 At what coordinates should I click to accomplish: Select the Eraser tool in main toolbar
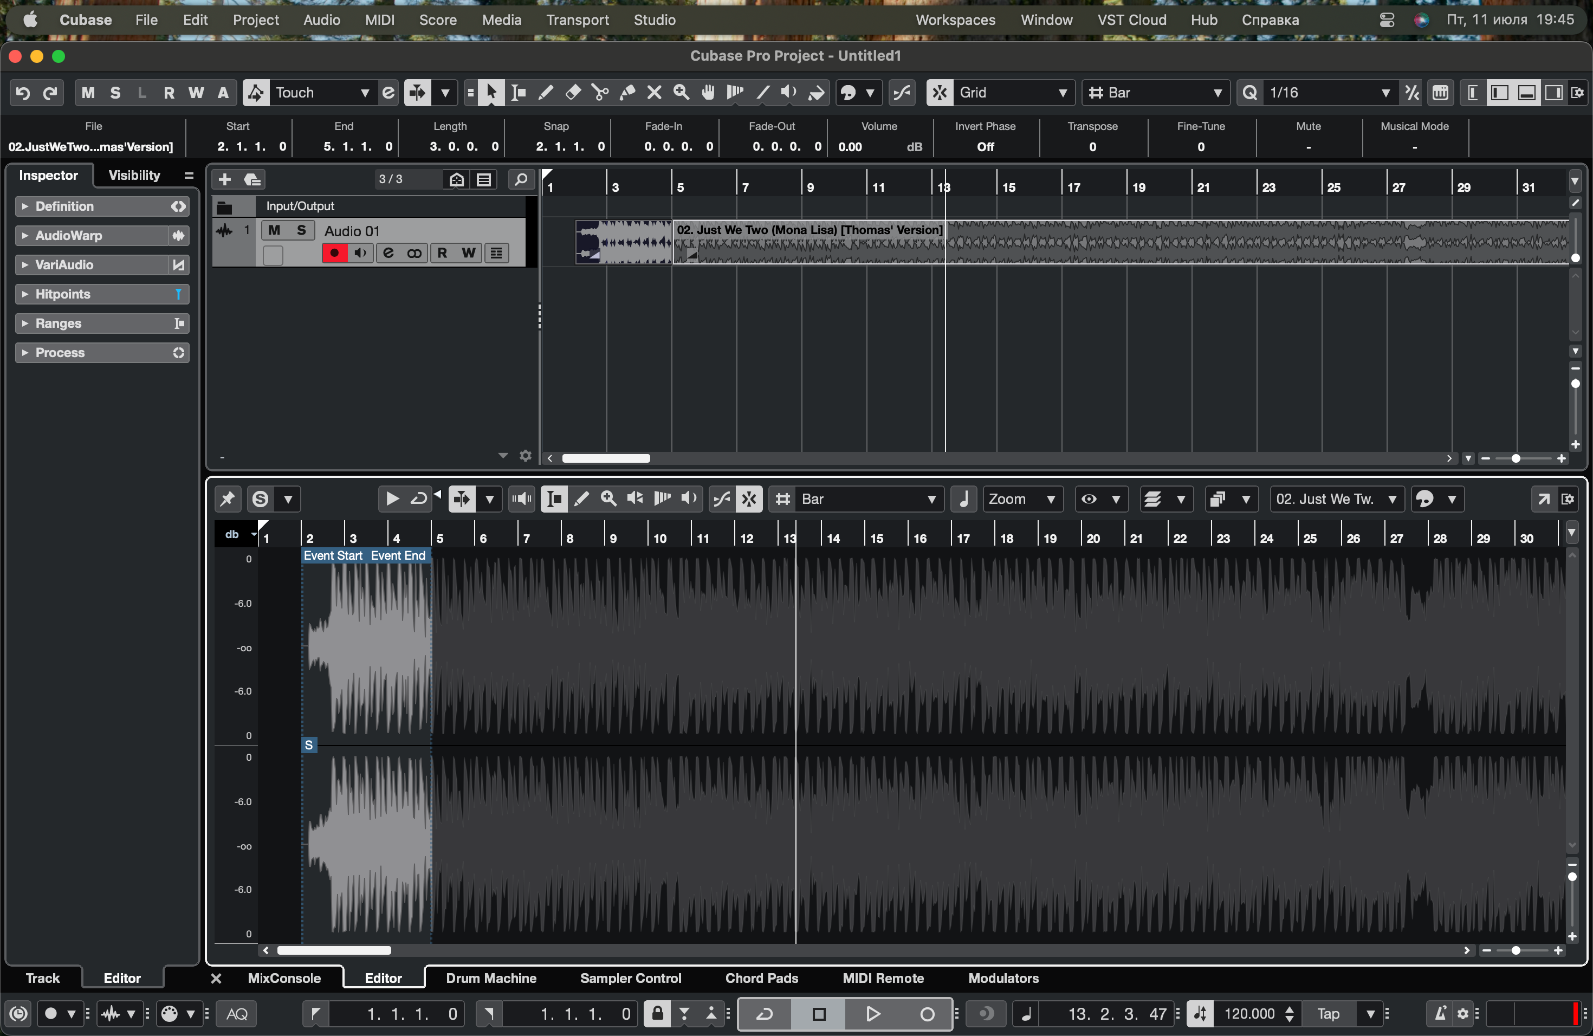click(x=573, y=92)
